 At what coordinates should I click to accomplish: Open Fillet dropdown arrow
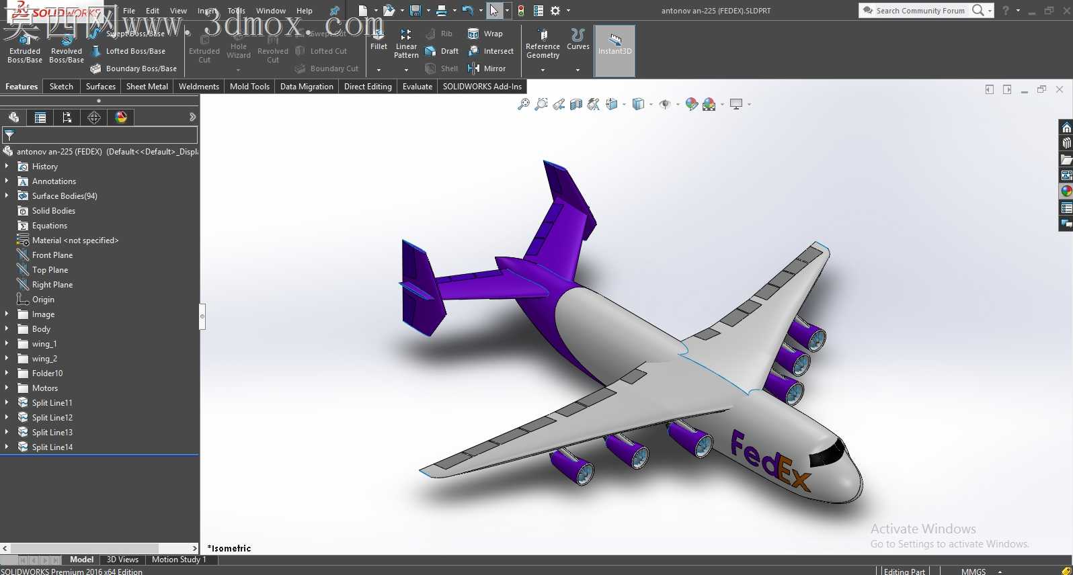click(x=379, y=70)
